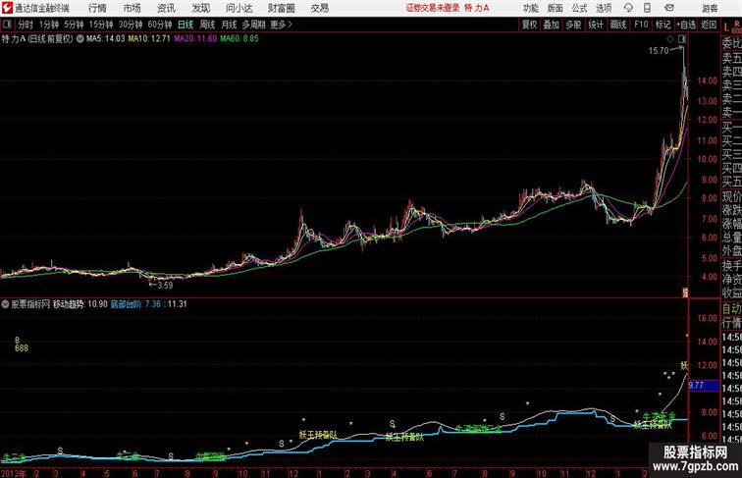
Task: Open the 公式 menu
Action: [x=579, y=8]
